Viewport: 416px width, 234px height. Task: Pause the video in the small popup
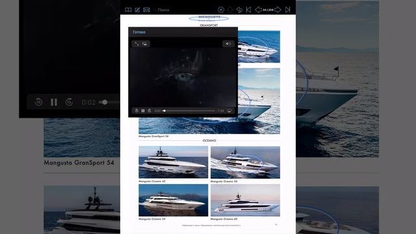[143, 110]
